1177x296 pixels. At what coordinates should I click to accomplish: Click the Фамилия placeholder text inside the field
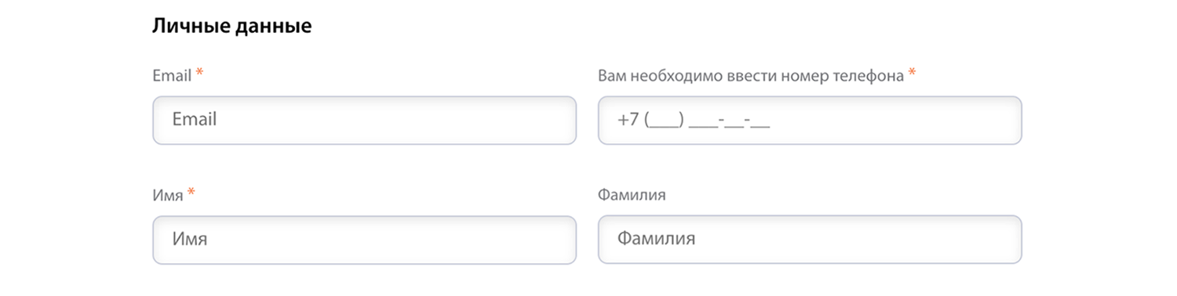tap(656, 239)
